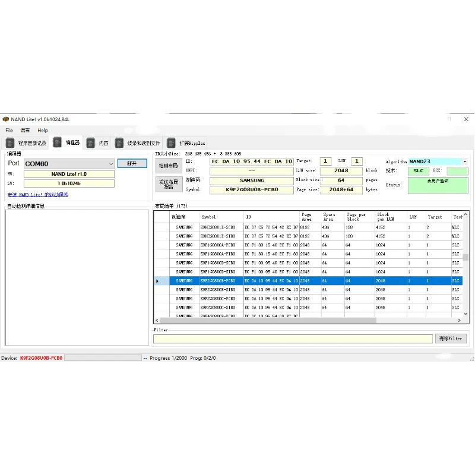Close the NAND Lite window
The width and height of the screenshot is (475, 475).
[x=466, y=119]
